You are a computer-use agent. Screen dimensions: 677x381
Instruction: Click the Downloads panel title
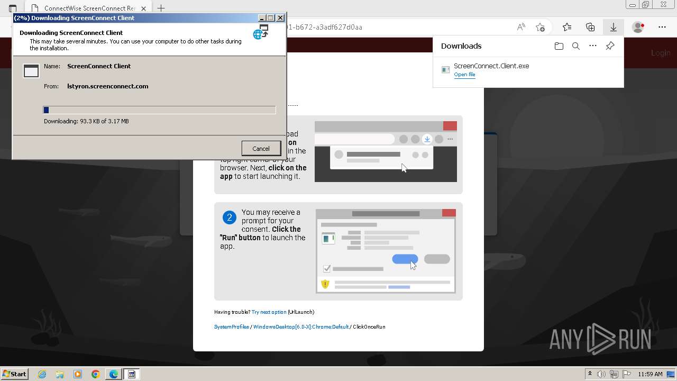461,46
